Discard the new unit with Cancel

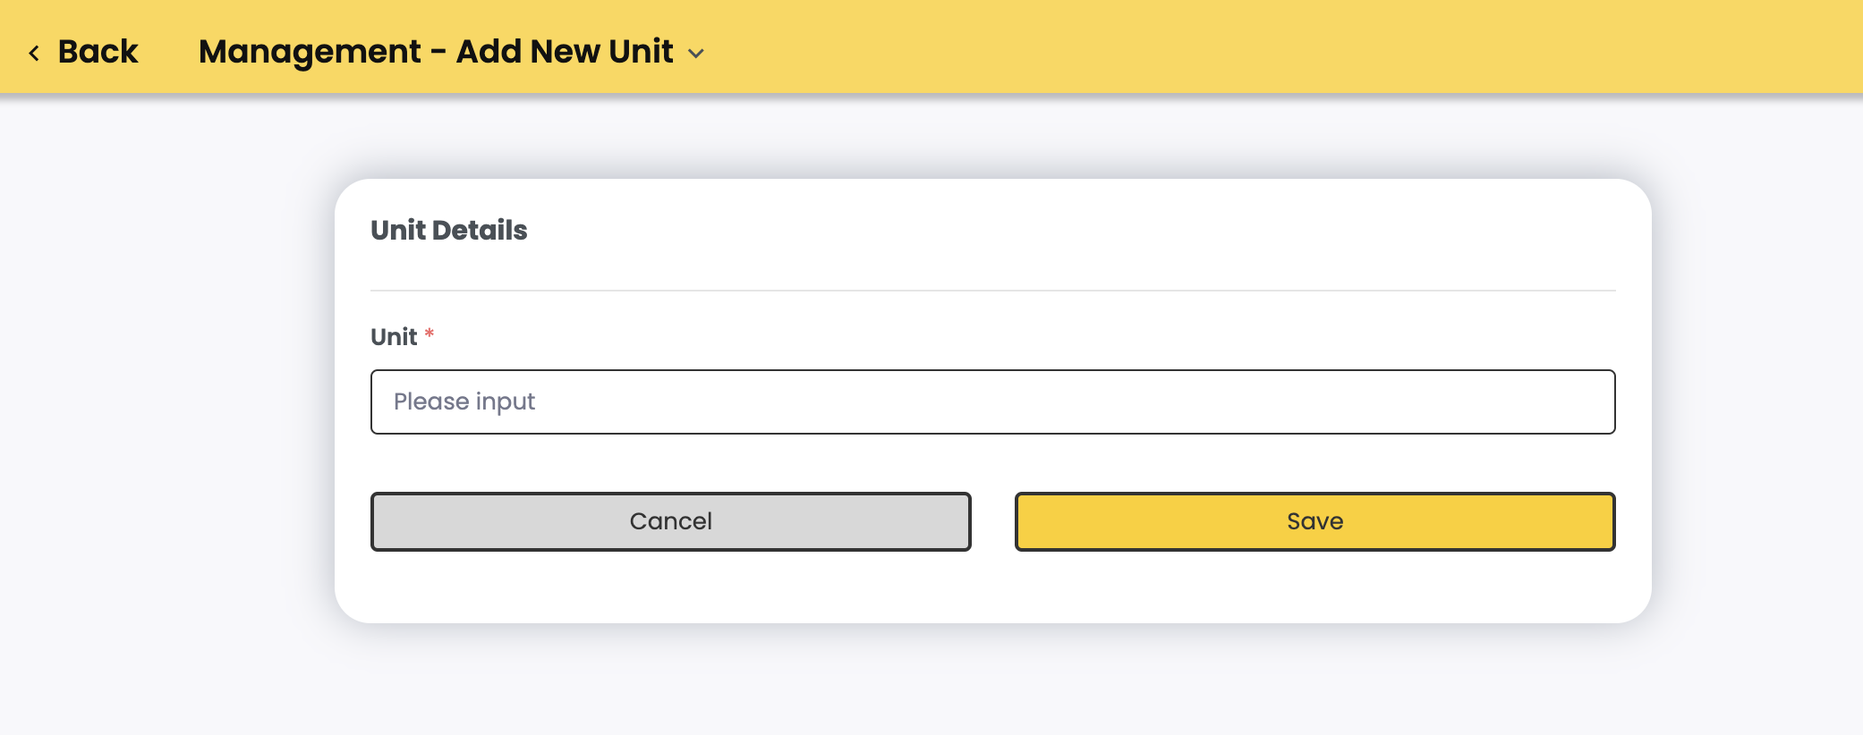pyautogui.click(x=671, y=521)
